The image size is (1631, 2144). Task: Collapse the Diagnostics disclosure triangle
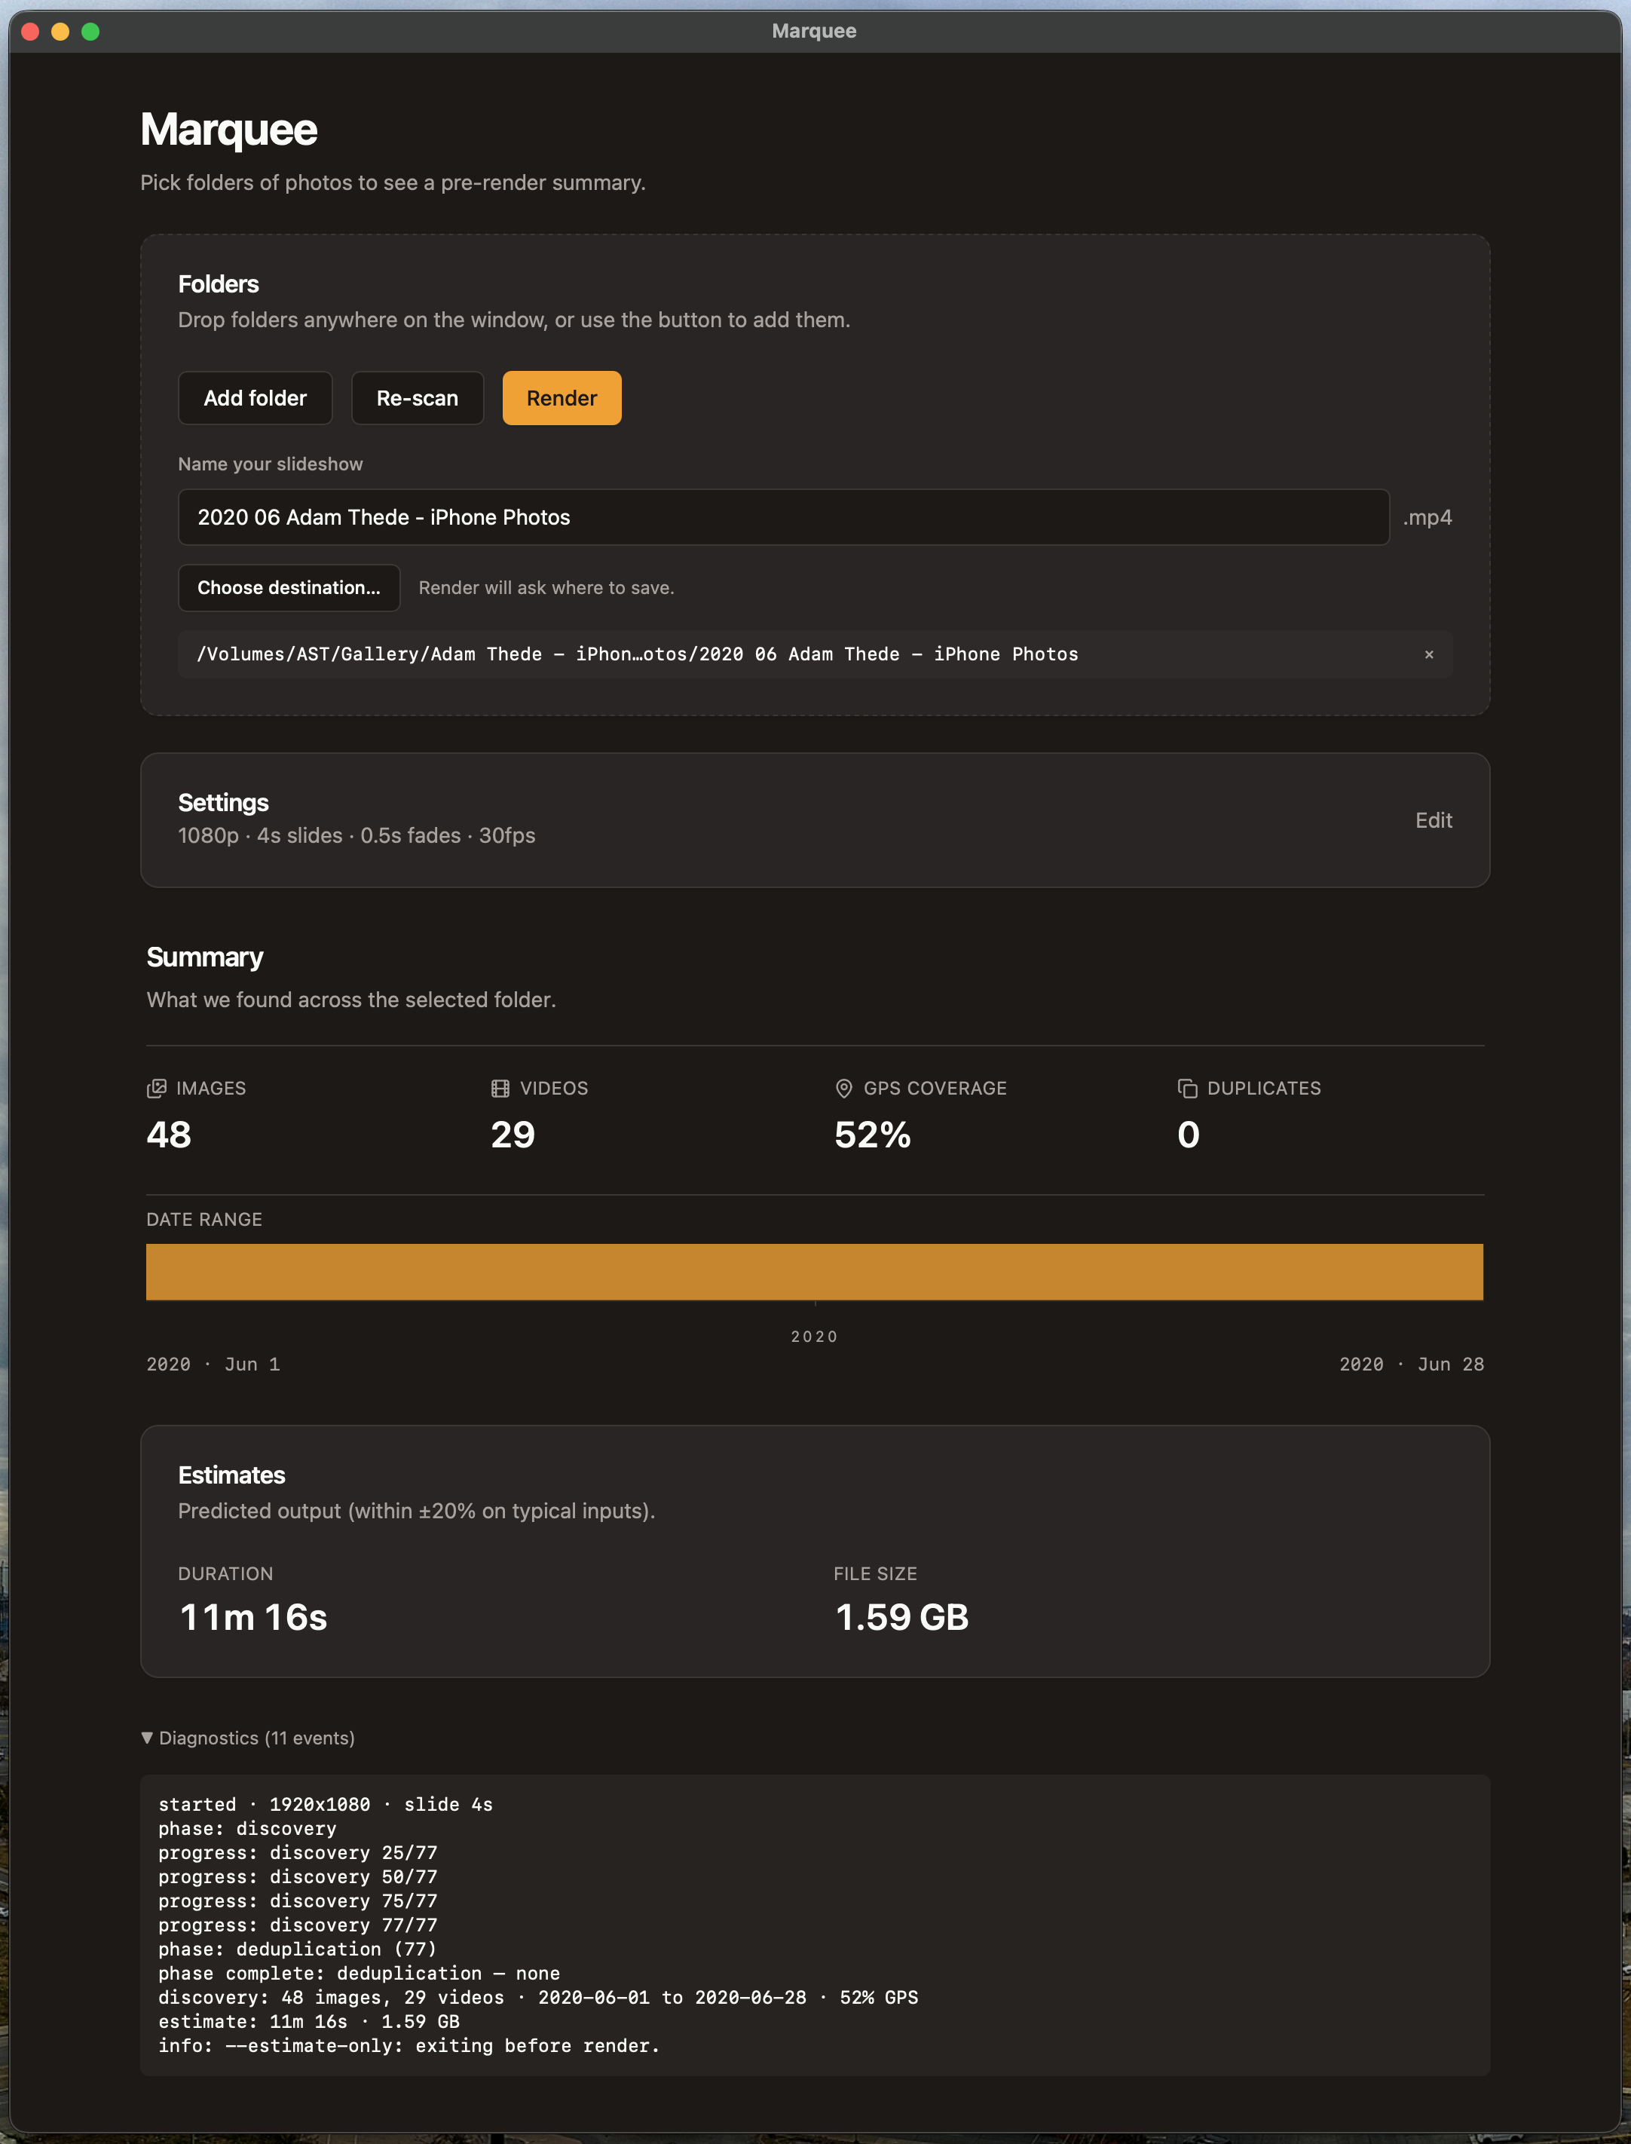147,1738
